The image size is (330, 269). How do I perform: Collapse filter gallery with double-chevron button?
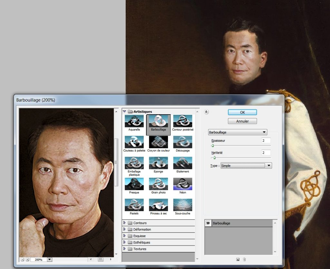coord(207,112)
